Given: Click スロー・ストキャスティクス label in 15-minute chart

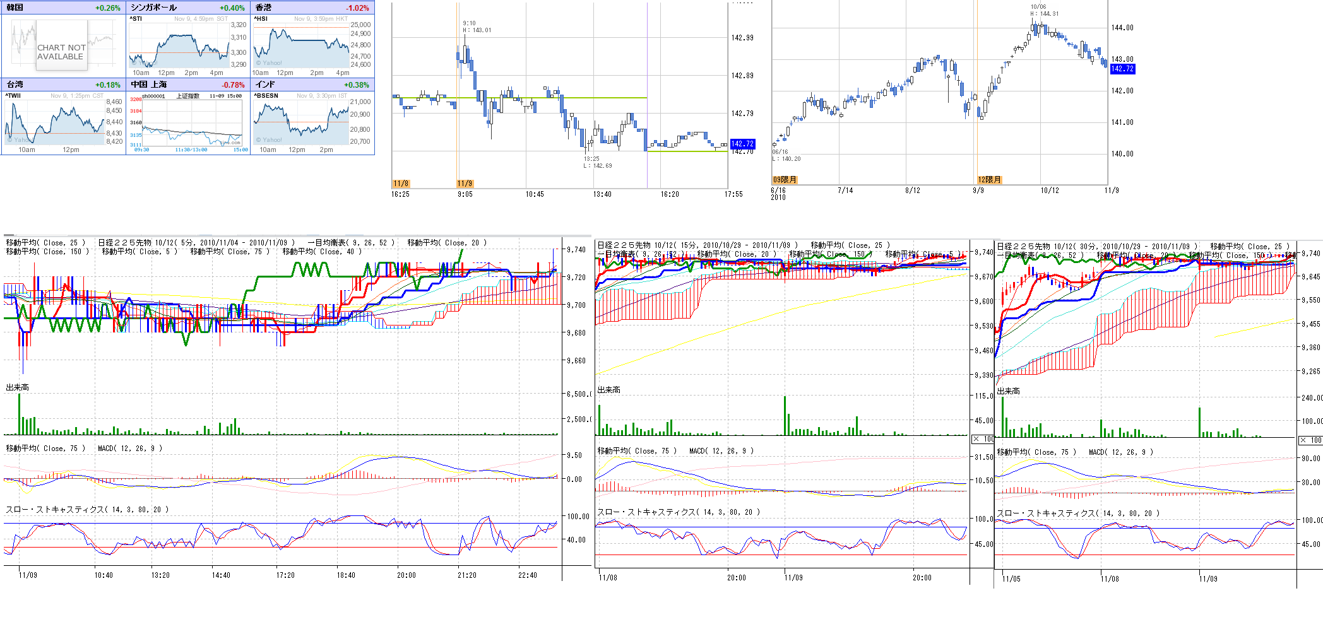Looking at the screenshot, I should 679,512.
